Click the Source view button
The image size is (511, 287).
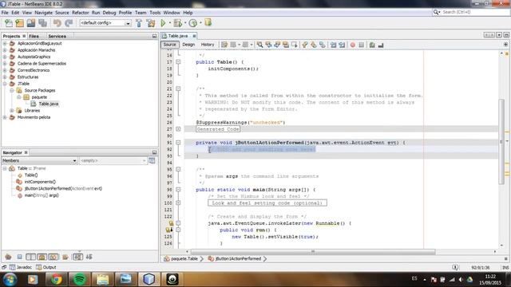point(169,45)
